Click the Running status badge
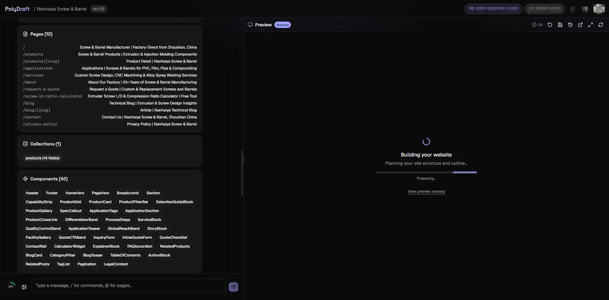The height and width of the screenshot is (300, 609). [x=283, y=25]
